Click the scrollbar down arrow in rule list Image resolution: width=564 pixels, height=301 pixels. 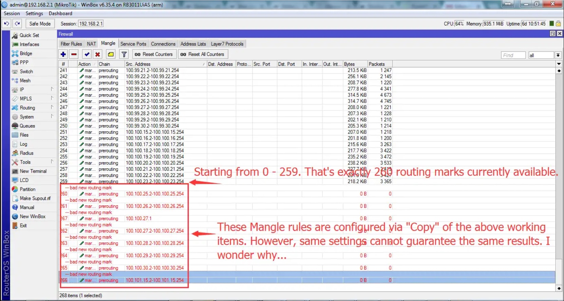tap(559, 288)
